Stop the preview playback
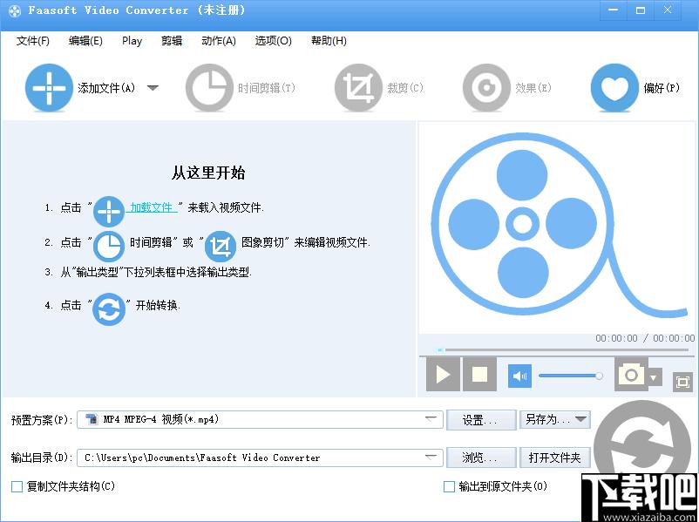Screen dimensions: 699x522 (479, 375)
